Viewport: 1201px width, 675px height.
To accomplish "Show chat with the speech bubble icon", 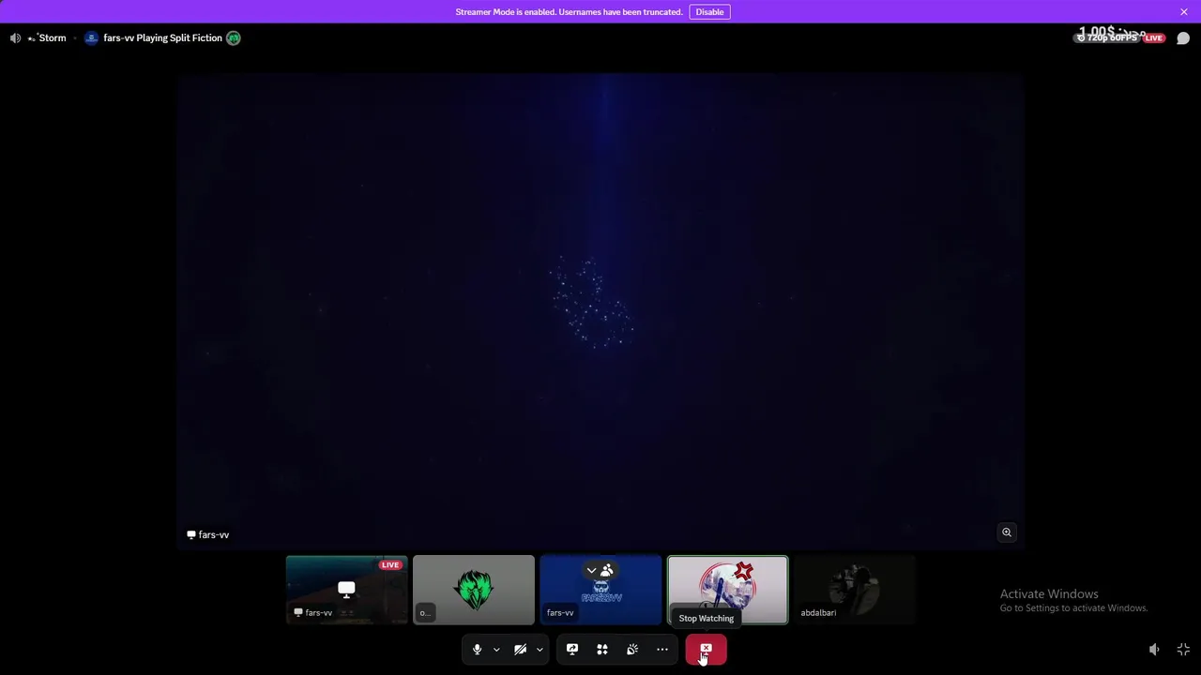I will [1183, 38].
